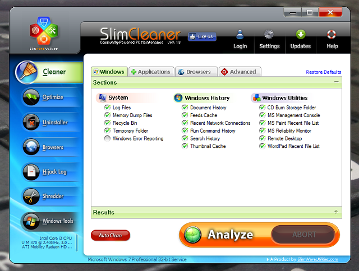The height and width of the screenshot is (271, 359).
Task: Click the thumbs-up icon on Like us
Action: (192, 36)
